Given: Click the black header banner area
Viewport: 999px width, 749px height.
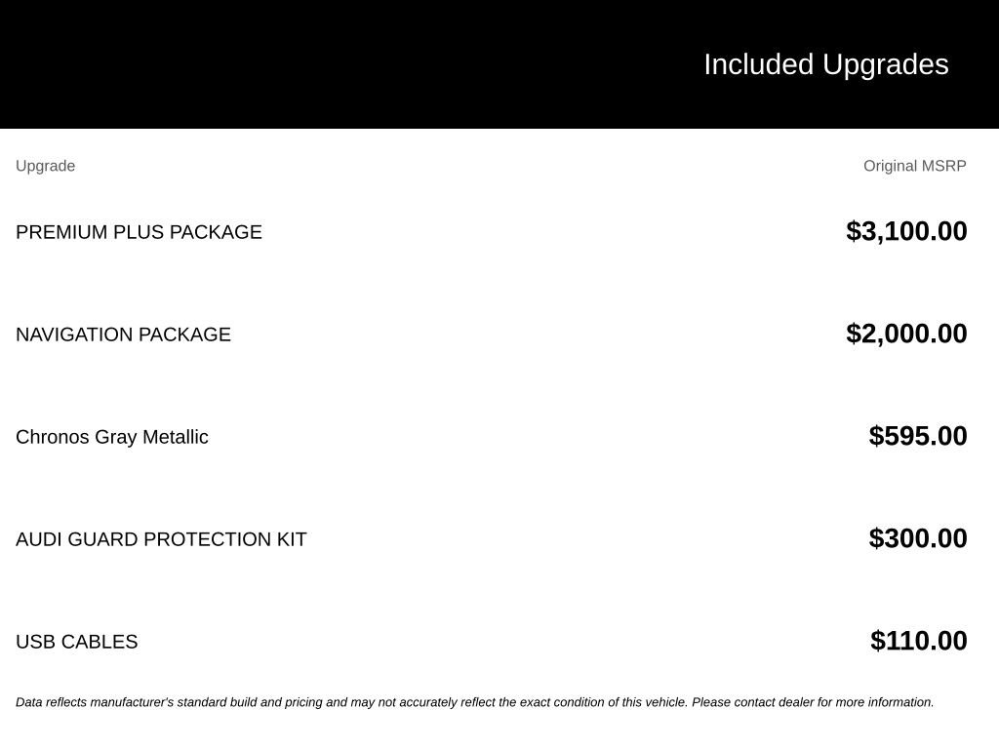Looking at the screenshot, I should (499, 64).
